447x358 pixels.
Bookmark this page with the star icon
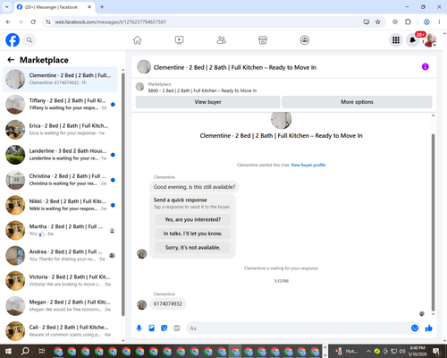377,21
